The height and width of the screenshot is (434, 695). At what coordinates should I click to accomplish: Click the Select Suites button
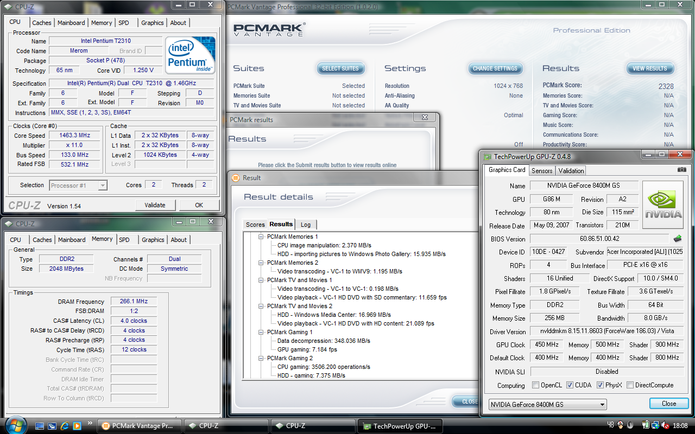click(x=340, y=68)
